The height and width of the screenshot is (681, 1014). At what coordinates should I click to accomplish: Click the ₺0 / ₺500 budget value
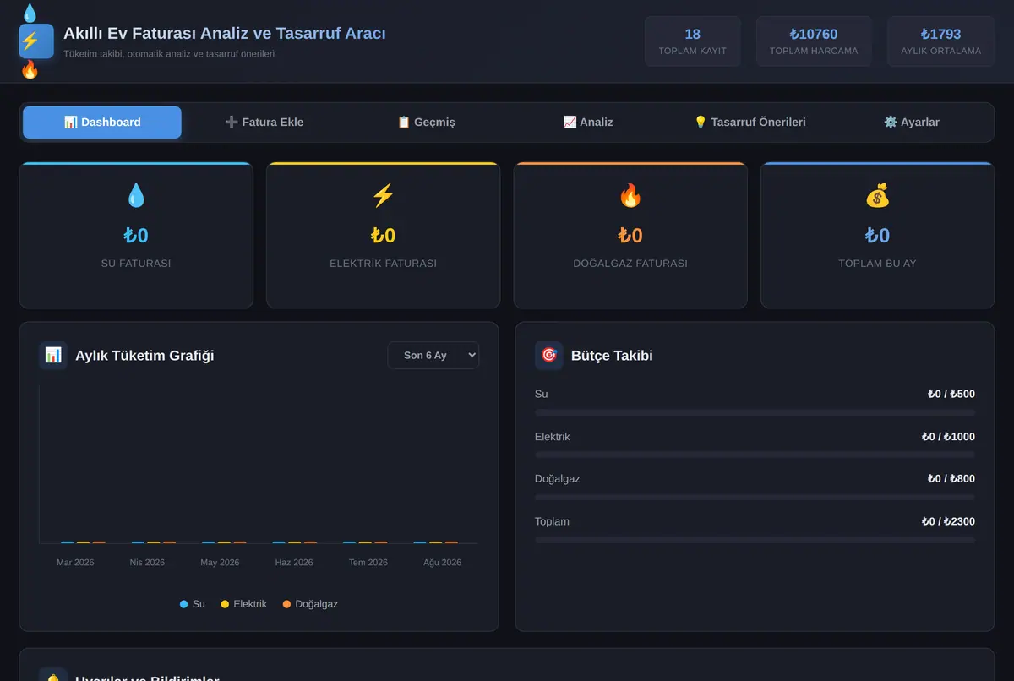[x=951, y=394]
